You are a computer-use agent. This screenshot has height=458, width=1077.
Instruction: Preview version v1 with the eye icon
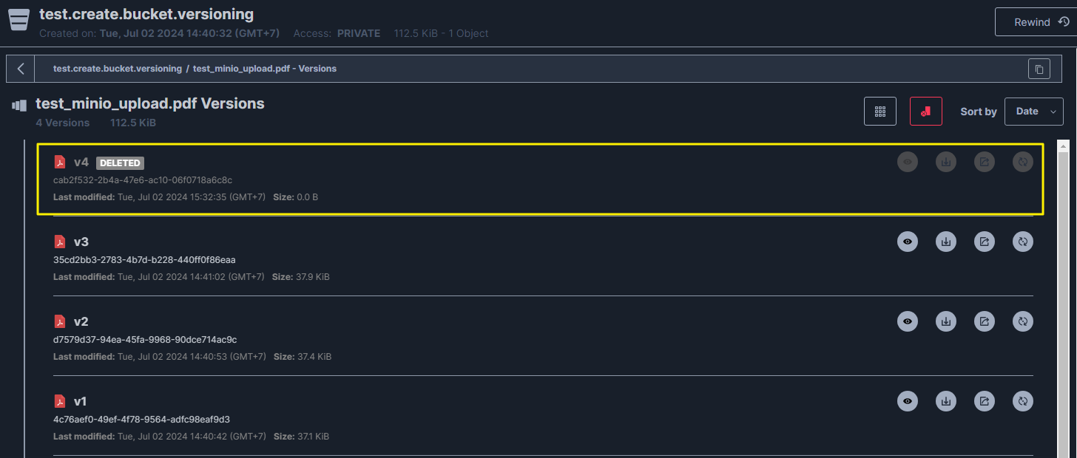click(x=908, y=401)
